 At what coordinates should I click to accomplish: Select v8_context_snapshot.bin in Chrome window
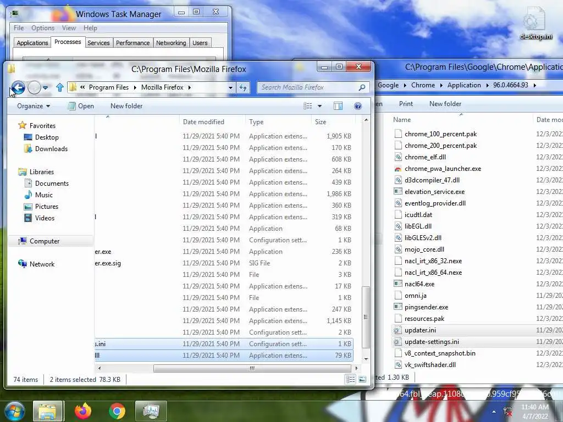(435, 353)
